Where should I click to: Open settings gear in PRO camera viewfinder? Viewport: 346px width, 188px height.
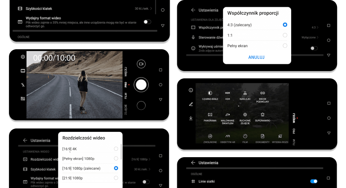[x=23, y=57]
